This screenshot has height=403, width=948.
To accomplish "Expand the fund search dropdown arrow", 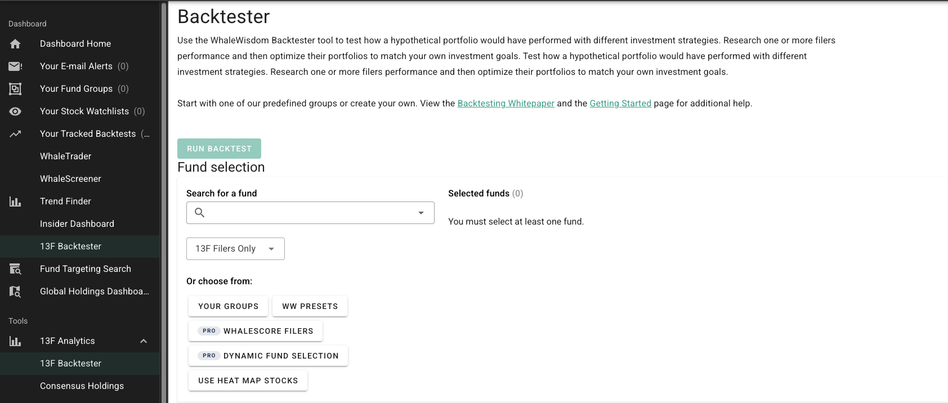I will pyautogui.click(x=421, y=213).
